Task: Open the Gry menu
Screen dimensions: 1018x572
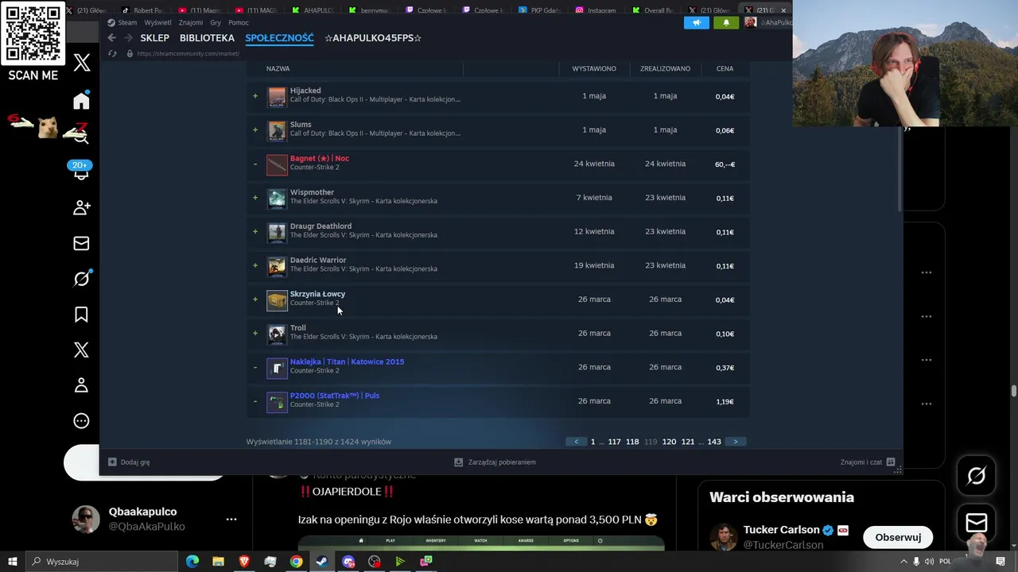Action: tap(216, 23)
